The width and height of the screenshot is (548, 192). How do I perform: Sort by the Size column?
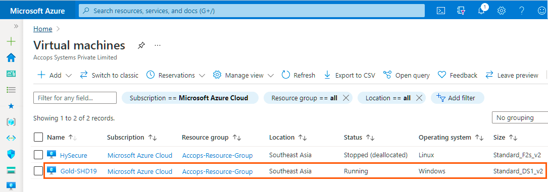coord(506,137)
